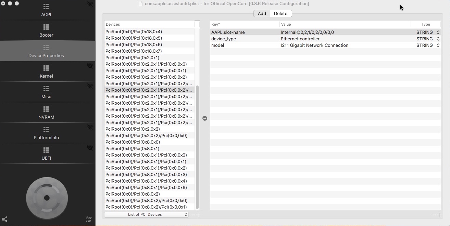450x226 pixels.
Task: Select device PciRoot(0x0)/Pci(0x2,0x2)
Action: tap(149, 129)
